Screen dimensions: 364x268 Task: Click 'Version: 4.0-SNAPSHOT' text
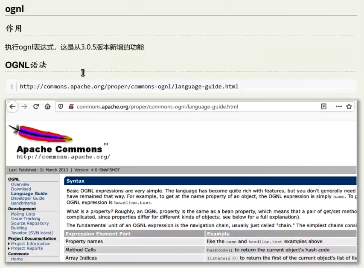coord(97,170)
